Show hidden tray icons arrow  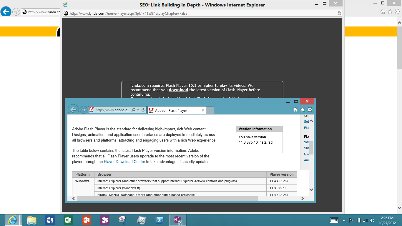point(344,220)
